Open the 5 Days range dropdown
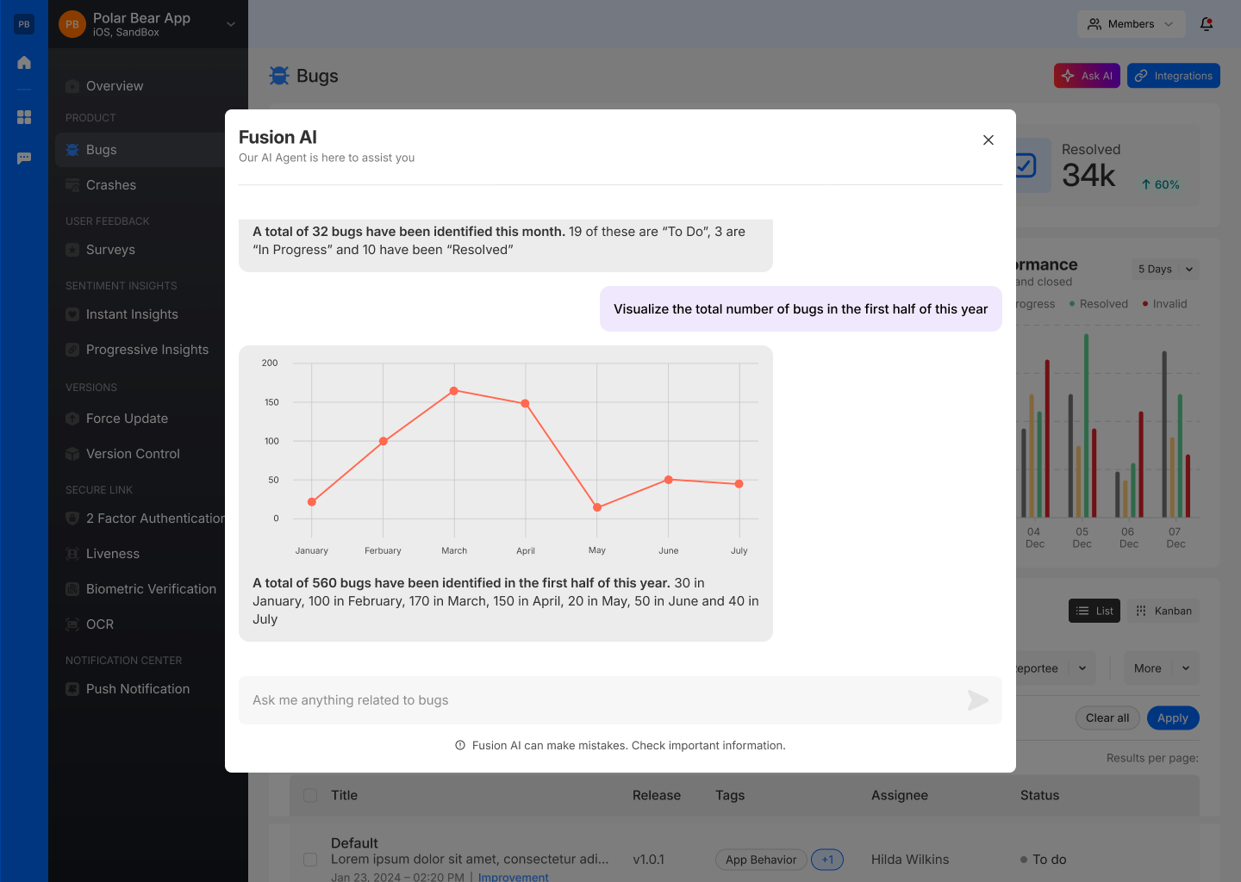This screenshot has width=1241, height=882. pos(1165,269)
